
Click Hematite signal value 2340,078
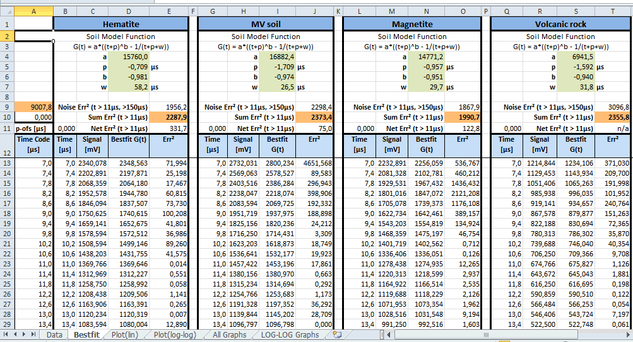[92, 163]
